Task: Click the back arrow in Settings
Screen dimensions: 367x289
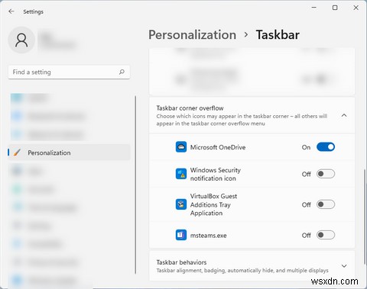Action: coord(11,11)
